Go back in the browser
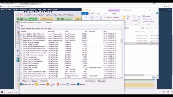Viewport: 173px width, 97px height. coord(1,6)
